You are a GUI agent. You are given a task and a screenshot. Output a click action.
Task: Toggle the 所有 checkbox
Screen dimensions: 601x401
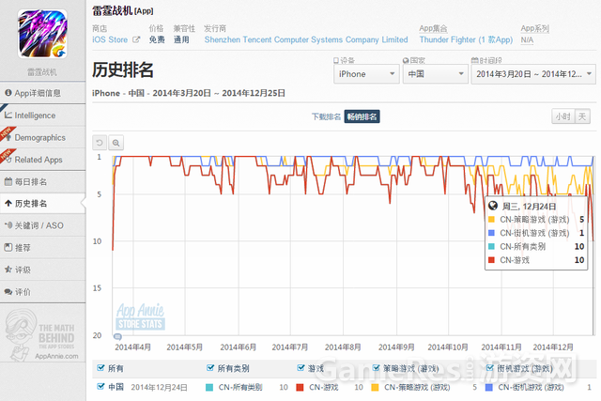pyautogui.click(x=100, y=368)
